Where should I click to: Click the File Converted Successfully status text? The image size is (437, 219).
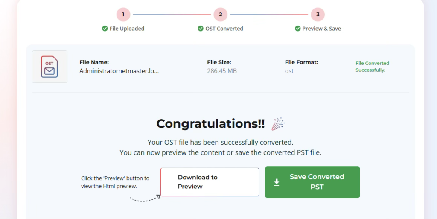[372, 67]
